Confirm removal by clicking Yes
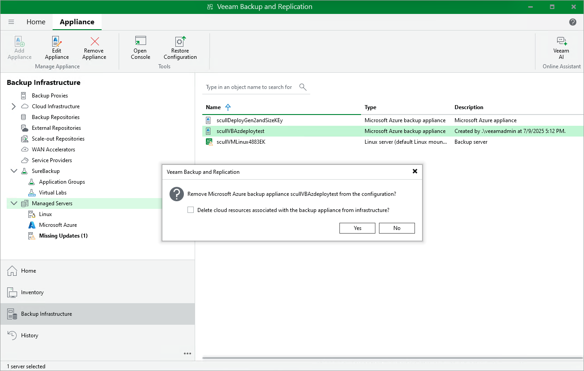This screenshot has width=584, height=371. click(x=357, y=228)
